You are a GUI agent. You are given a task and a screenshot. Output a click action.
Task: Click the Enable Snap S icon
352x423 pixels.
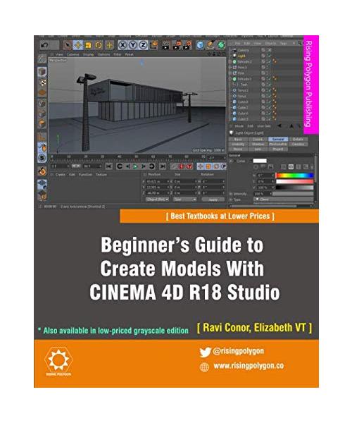click(x=42, y=158)
